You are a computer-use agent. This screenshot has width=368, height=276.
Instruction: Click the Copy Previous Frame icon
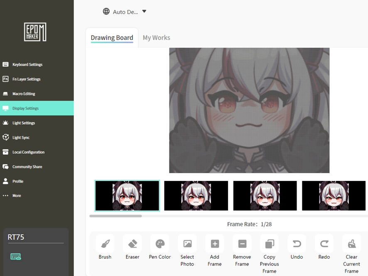[x=270, y=244]
